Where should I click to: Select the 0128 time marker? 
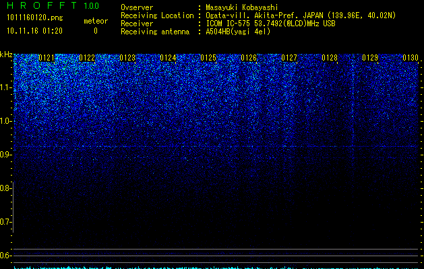pyautogui.click(x=330, y=58)
